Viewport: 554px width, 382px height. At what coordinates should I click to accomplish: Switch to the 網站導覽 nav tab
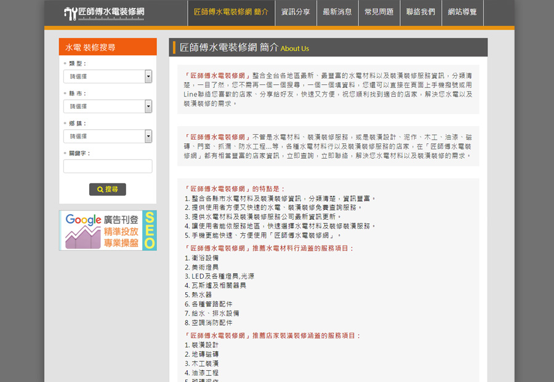tap(462, 13)
